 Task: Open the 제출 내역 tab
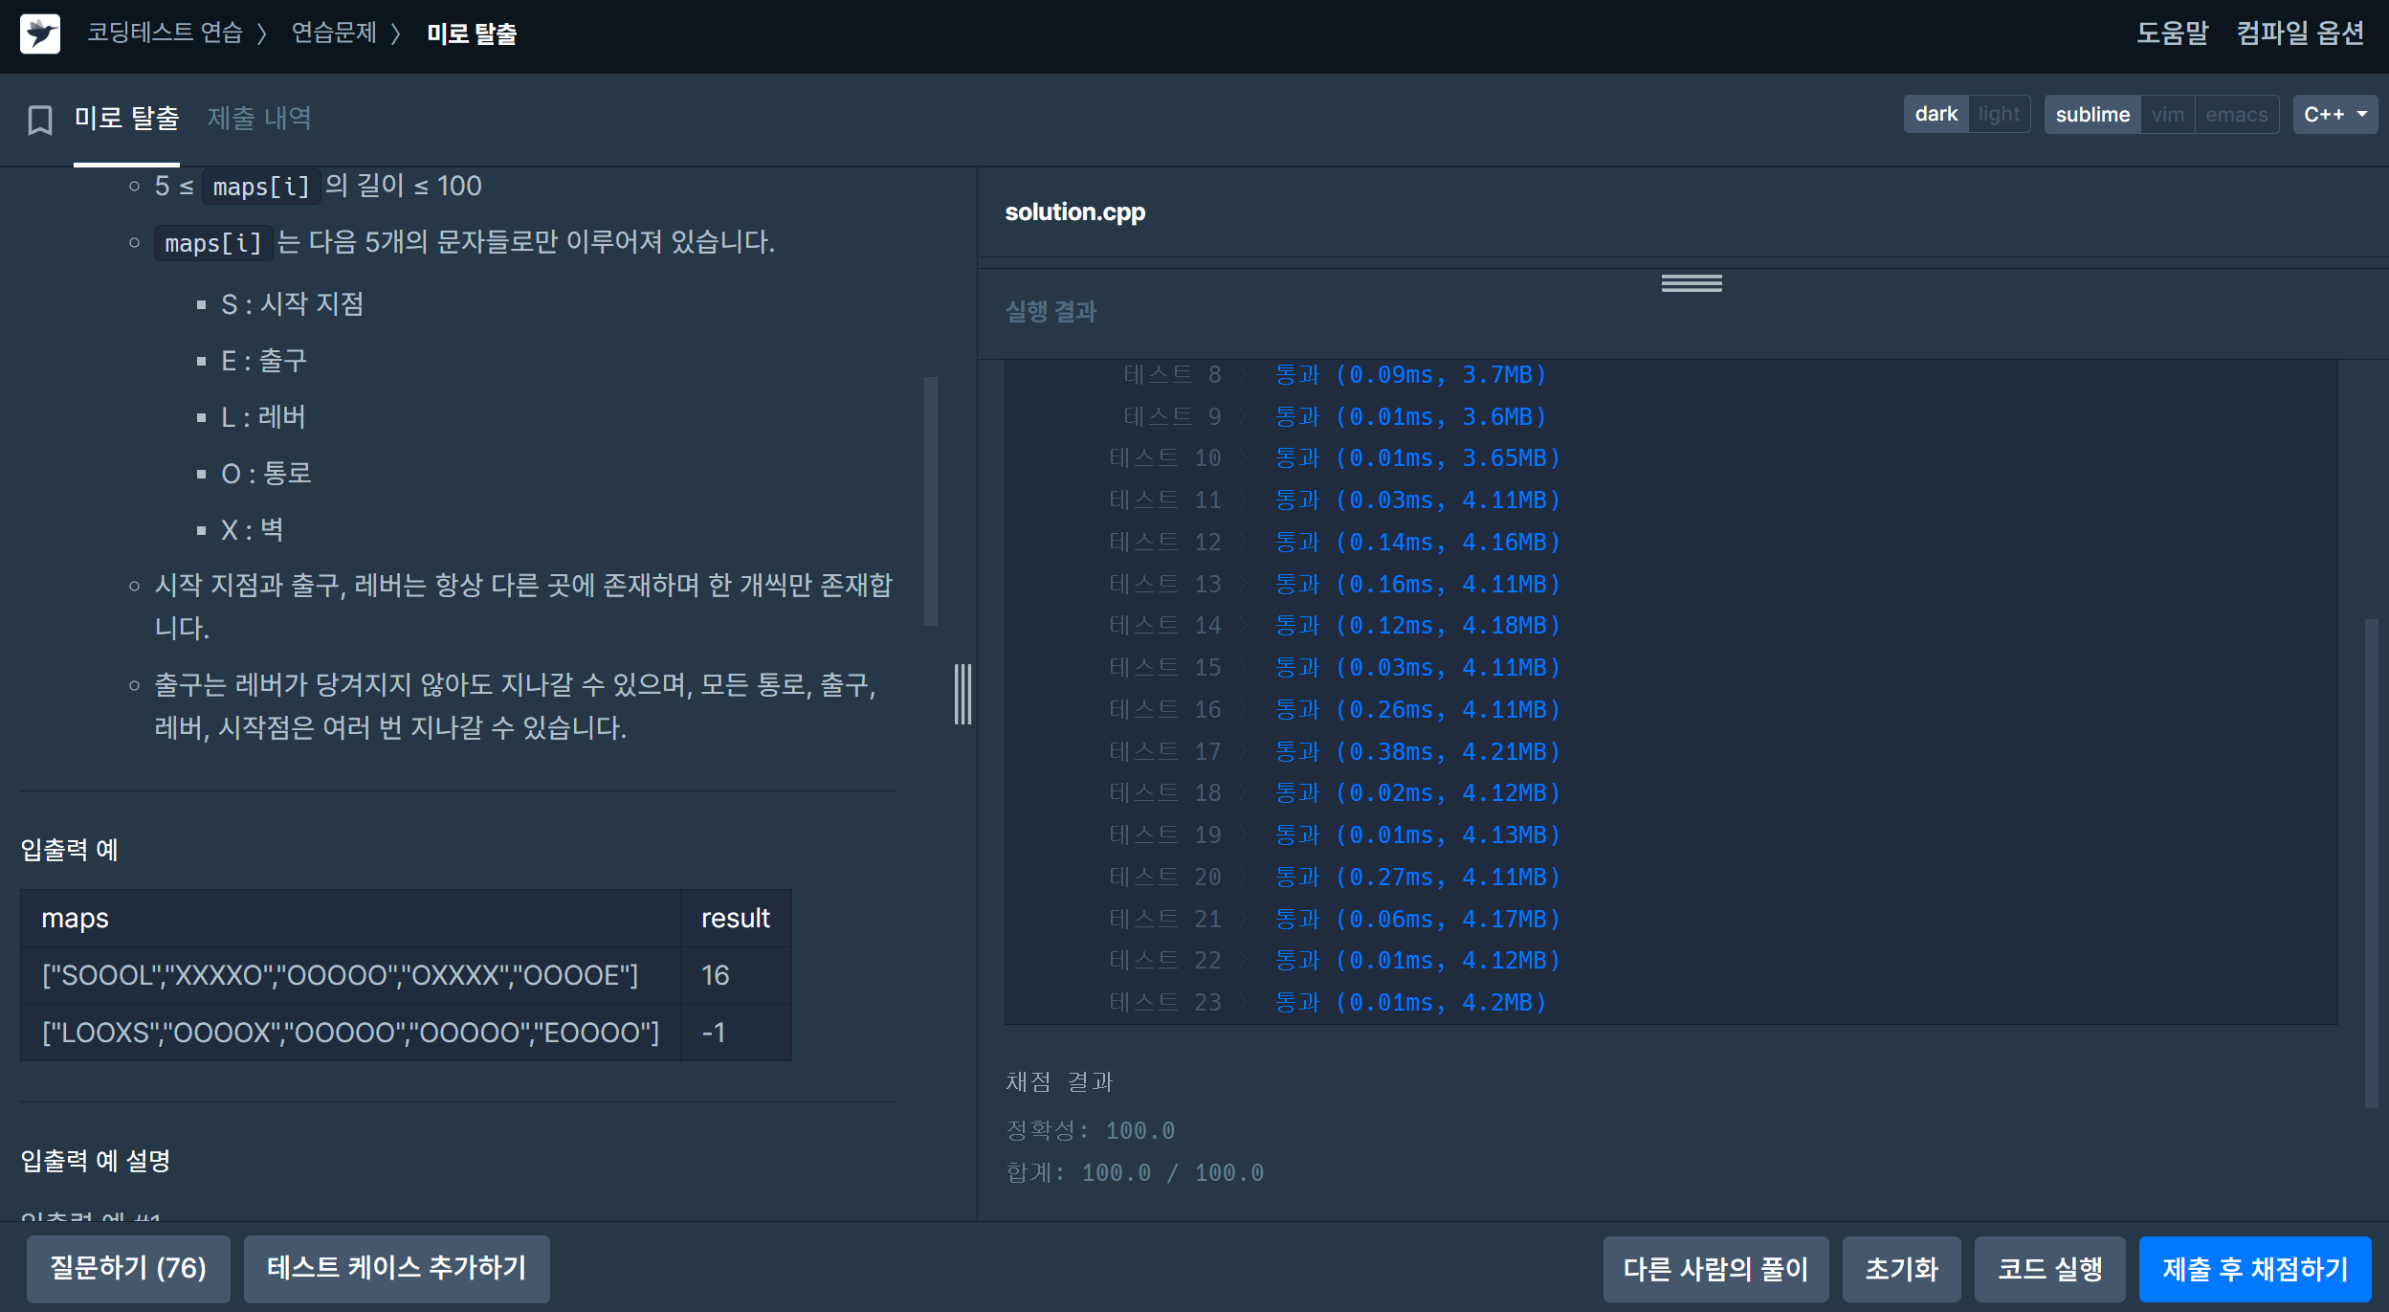(x=259, y=119)
